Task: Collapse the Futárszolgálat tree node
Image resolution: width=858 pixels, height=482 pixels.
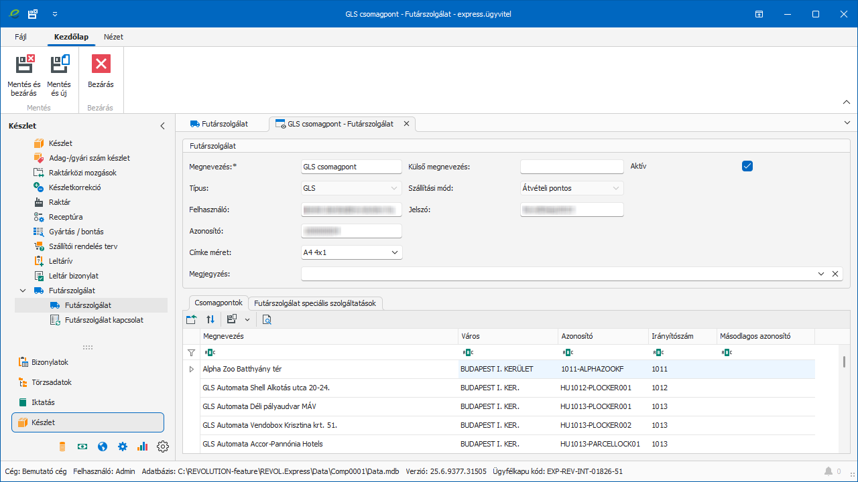Action: tap(23, 291)
